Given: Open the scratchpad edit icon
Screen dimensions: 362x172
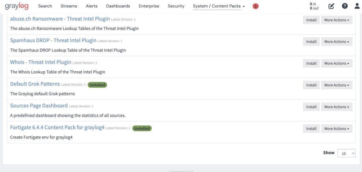Looking at the screenshot, I should (331, 6).
